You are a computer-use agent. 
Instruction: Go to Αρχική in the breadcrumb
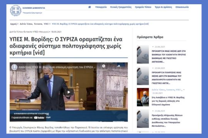[13, 24]
